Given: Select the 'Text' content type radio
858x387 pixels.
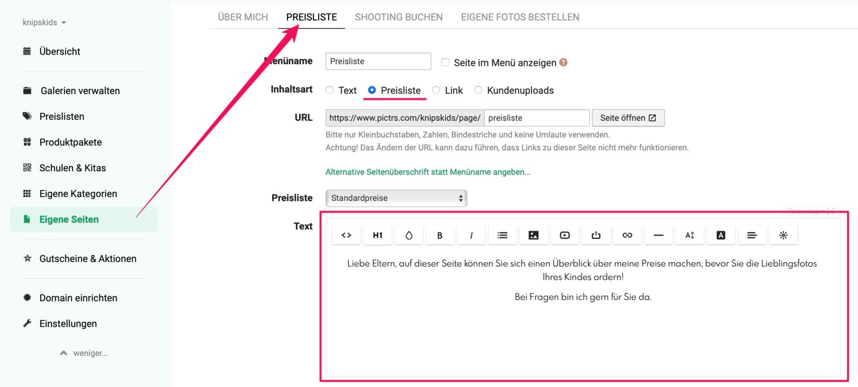Looking at the screenshot, I should (x=329, y=91).
